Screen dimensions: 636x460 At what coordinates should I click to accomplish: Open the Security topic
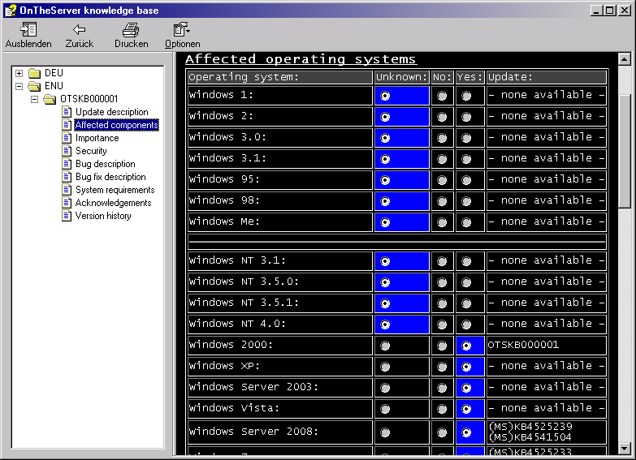click(91, 151)
